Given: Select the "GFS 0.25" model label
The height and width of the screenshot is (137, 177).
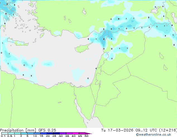Looking at the screenshot, I should coord(47,130).
